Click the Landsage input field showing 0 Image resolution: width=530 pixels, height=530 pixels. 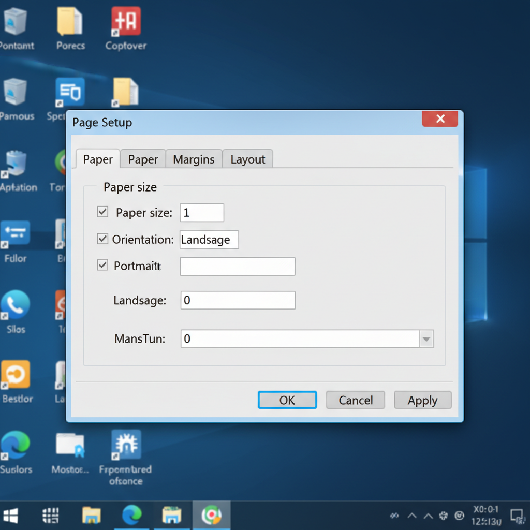tap(238, 301)
